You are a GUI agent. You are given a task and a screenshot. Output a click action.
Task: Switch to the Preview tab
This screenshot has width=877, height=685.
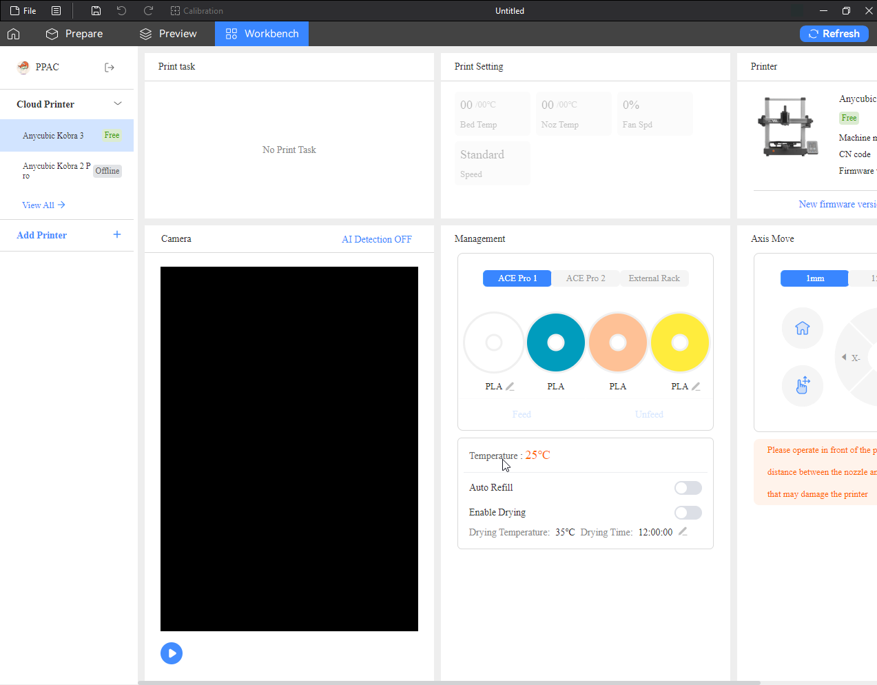[x=168, y=34]
